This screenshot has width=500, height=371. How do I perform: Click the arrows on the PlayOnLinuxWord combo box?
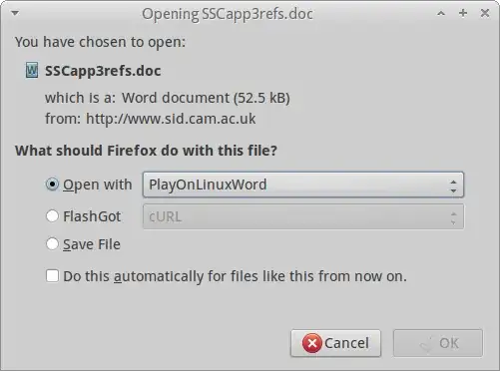453,186
